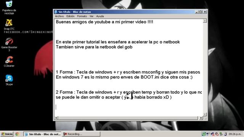Click the Chrome quick launch icon in taskbar

[x=17, y=134]
